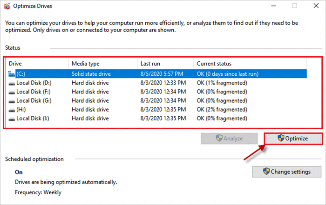This screenshot has width=326, height=205.
Task: Click the C: drive Windows icon
Action: (x=11, y=73)
